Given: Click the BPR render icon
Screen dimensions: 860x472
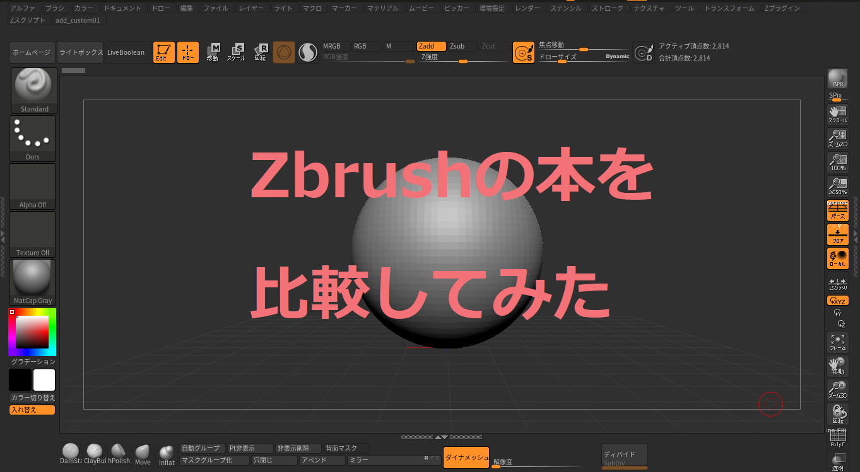Looking at the screenshot, I should click(838, 79).
